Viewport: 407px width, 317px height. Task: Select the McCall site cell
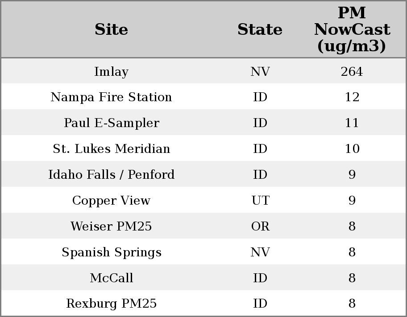click(111, 278)
